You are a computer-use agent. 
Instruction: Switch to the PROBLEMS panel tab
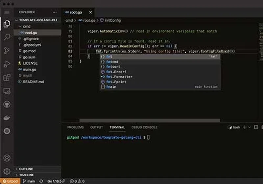pos(76,127)
